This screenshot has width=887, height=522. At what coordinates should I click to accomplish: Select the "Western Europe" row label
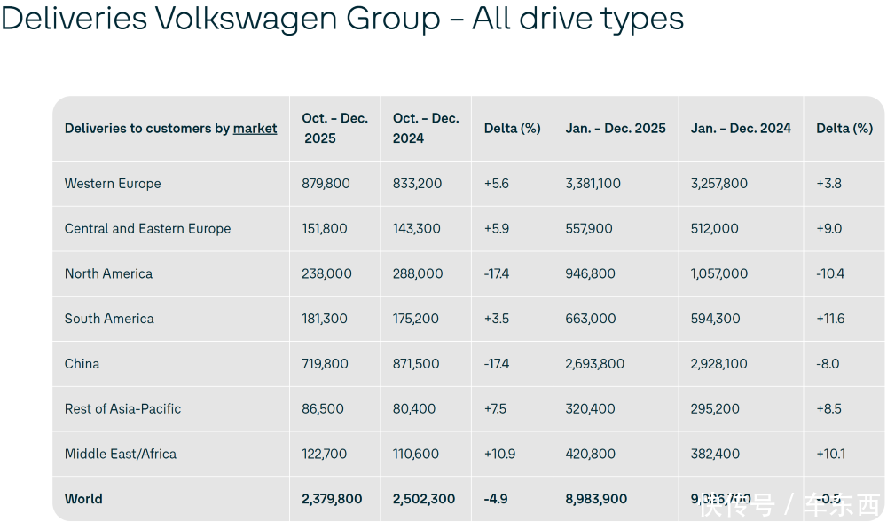coord(113,184)
